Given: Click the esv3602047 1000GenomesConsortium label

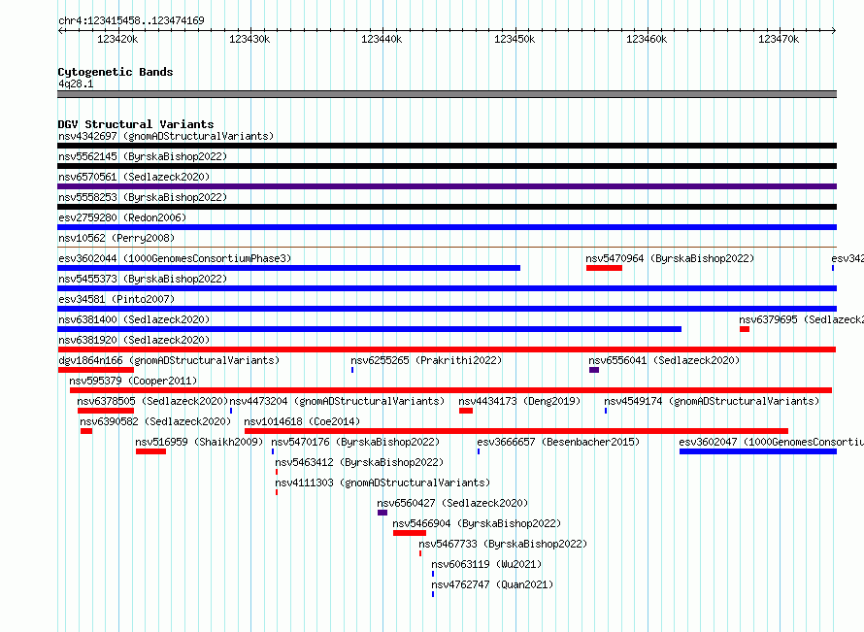Looking at the screenshot, I should tap(772, 442).
